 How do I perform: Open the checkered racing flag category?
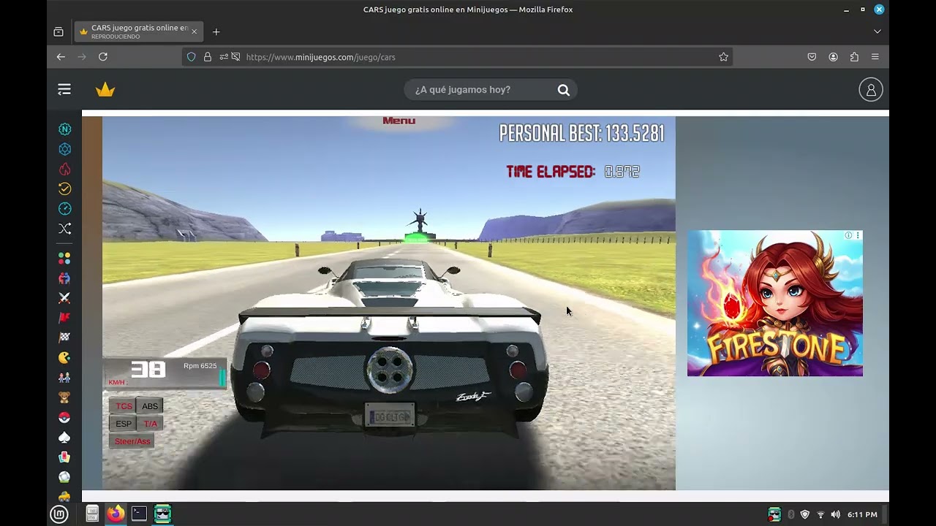coord(64,338)
